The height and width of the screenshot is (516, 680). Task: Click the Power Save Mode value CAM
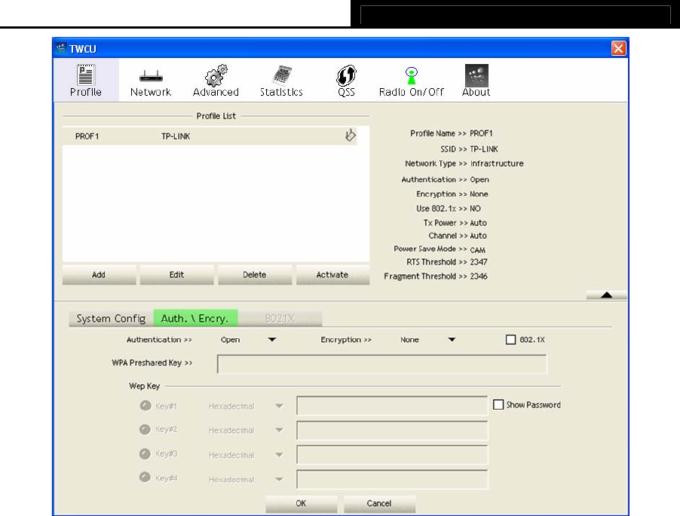477,250
